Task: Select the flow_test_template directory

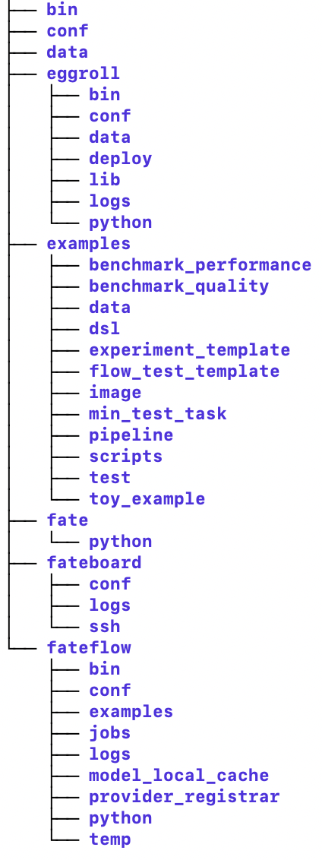Action: [x=185, y=371]
